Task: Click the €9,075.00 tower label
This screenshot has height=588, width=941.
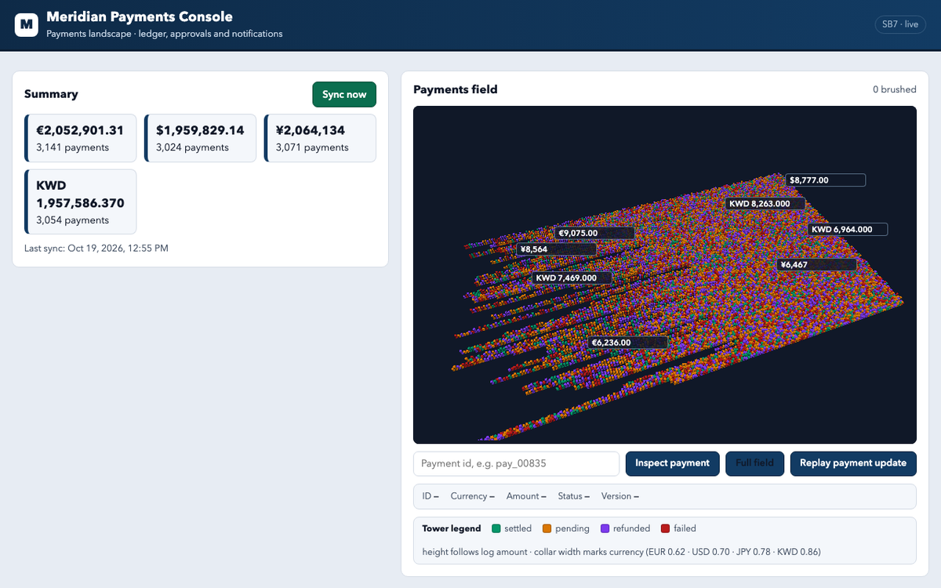Action: click(594, 233)
